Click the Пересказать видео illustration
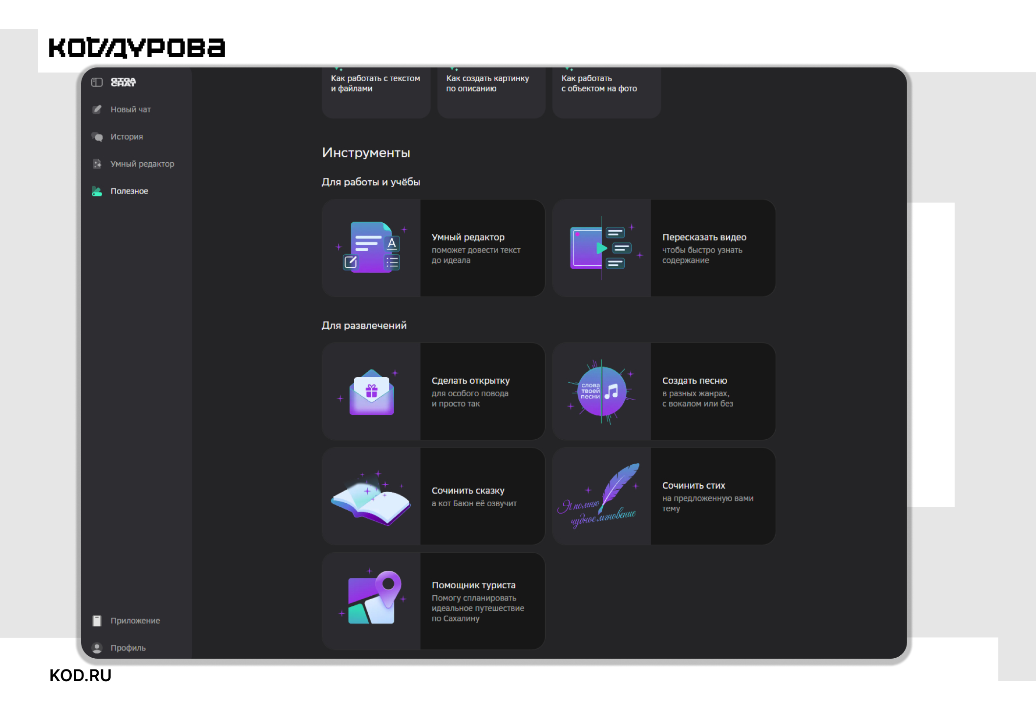1036x710 pixels. pyautogui.click(x=606, y=248)
